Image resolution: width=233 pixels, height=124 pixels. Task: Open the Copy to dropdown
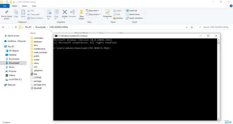56,15
